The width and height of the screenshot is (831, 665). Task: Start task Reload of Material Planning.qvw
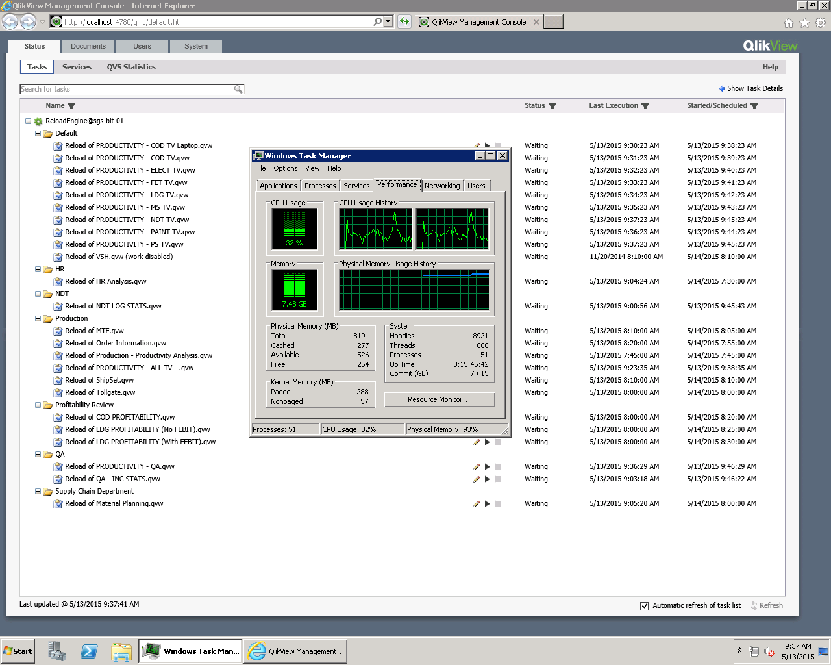tap(487, 503)
